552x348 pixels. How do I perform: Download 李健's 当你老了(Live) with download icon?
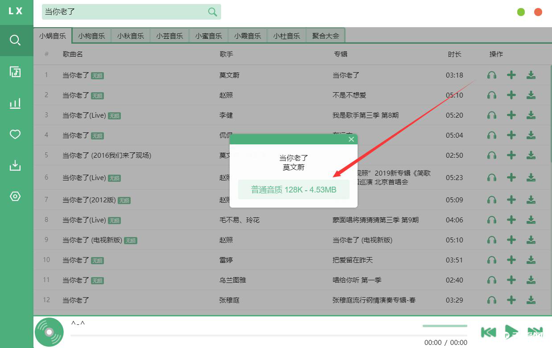click(x=531, y=115)
